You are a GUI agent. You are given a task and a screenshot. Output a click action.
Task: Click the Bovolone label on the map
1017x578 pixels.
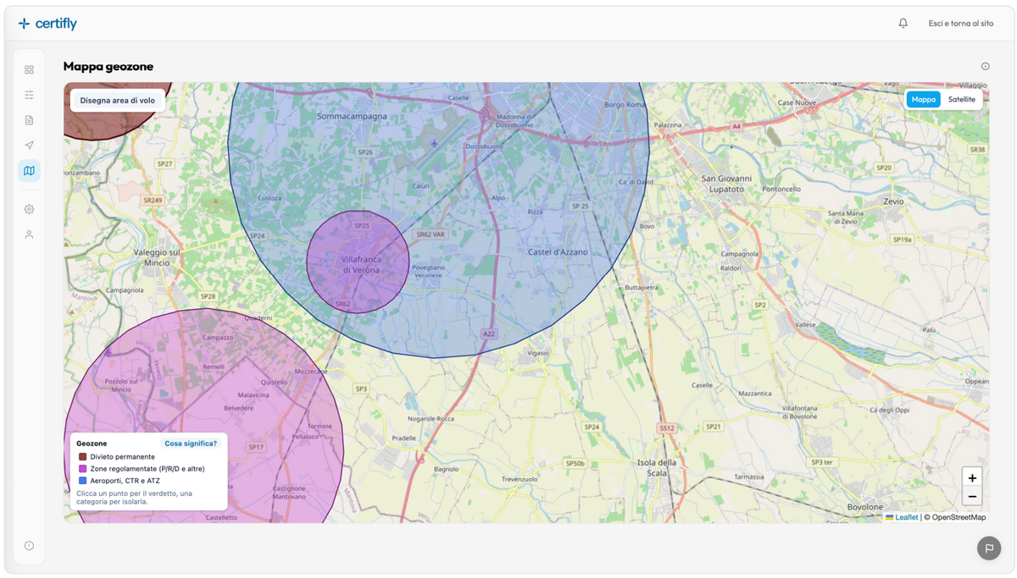[864, 507]
